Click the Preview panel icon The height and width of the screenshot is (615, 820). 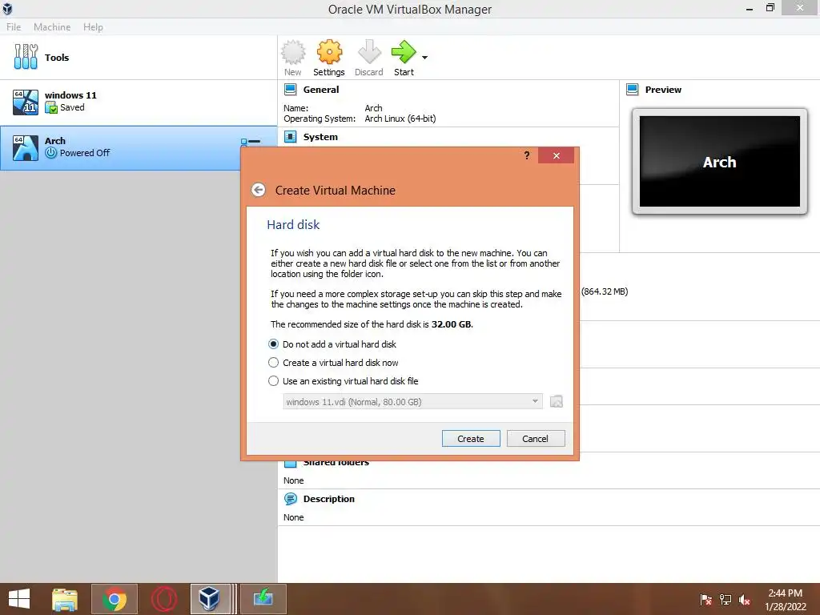tap(633, 90)
